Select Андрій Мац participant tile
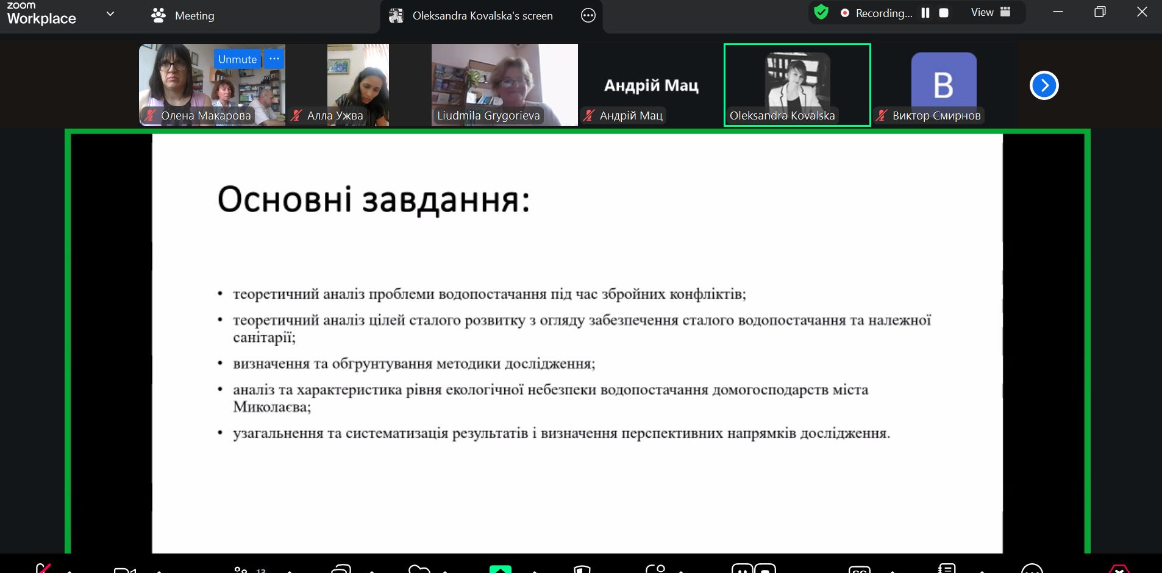The width and height of the screenshot is (1162, 573). 651,85
